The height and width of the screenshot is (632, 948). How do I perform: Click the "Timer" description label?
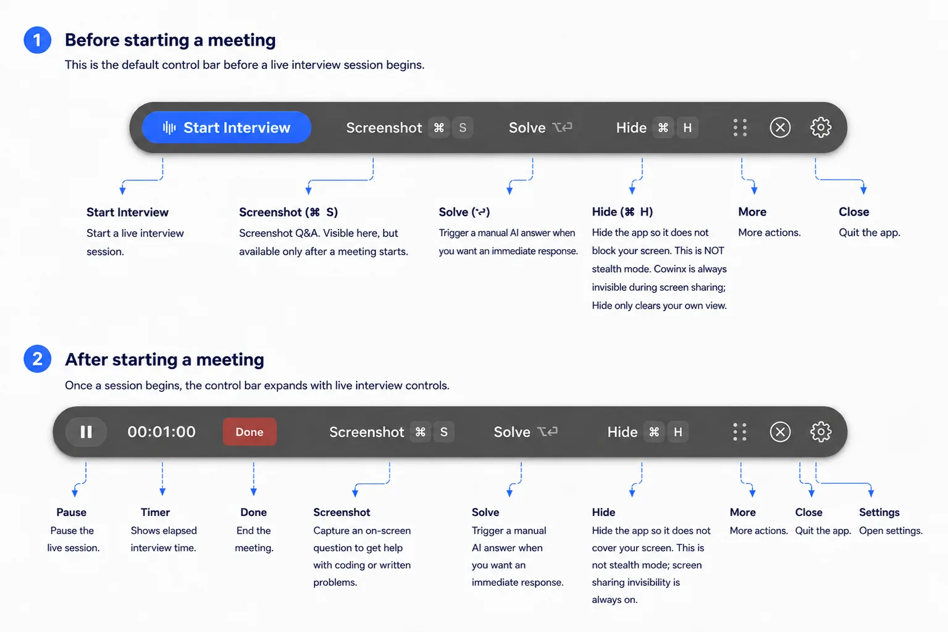(x=155, y=512)
